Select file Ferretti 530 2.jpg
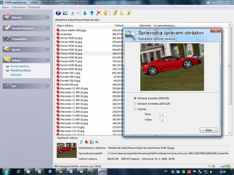The height and width of the screenshot is (175, 234). pos(70,73)
